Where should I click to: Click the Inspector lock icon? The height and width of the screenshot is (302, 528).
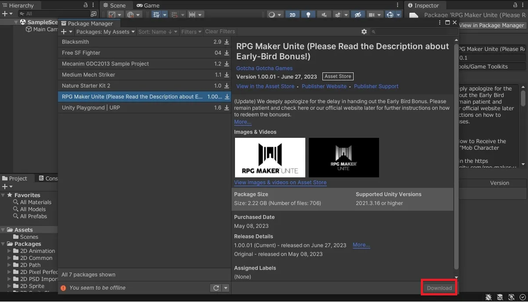click(x=515, y=5)
